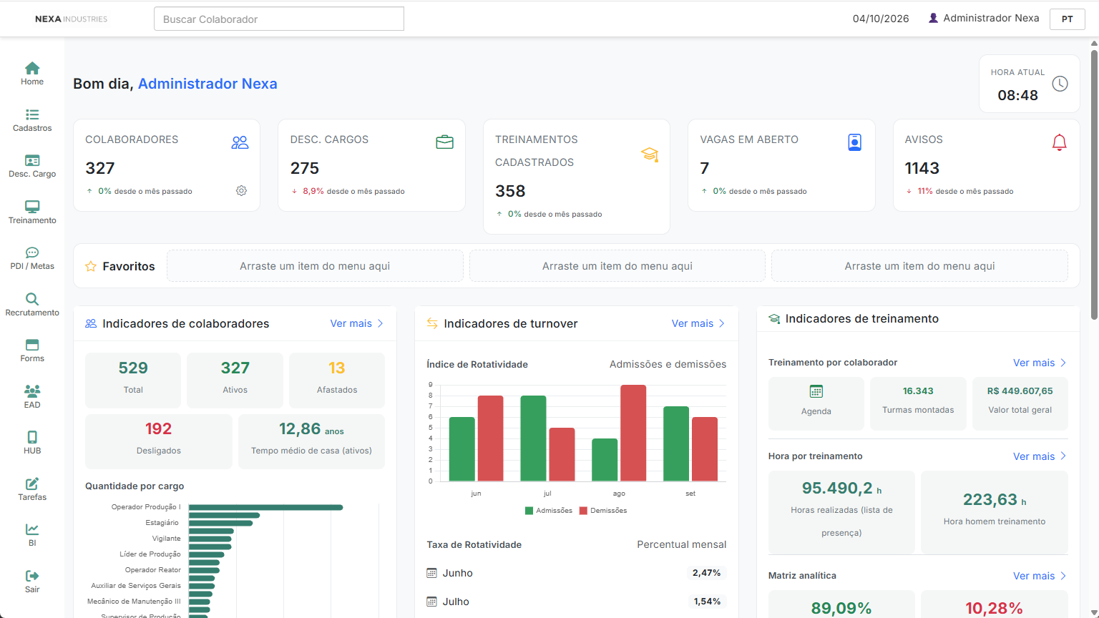Click briefcase icon in Desc. Cargos card
Viewport: 1099px width, 618px height.
(444, 142)
